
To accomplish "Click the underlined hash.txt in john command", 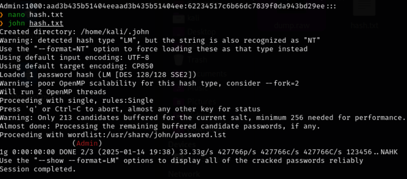I will [46, 23].
